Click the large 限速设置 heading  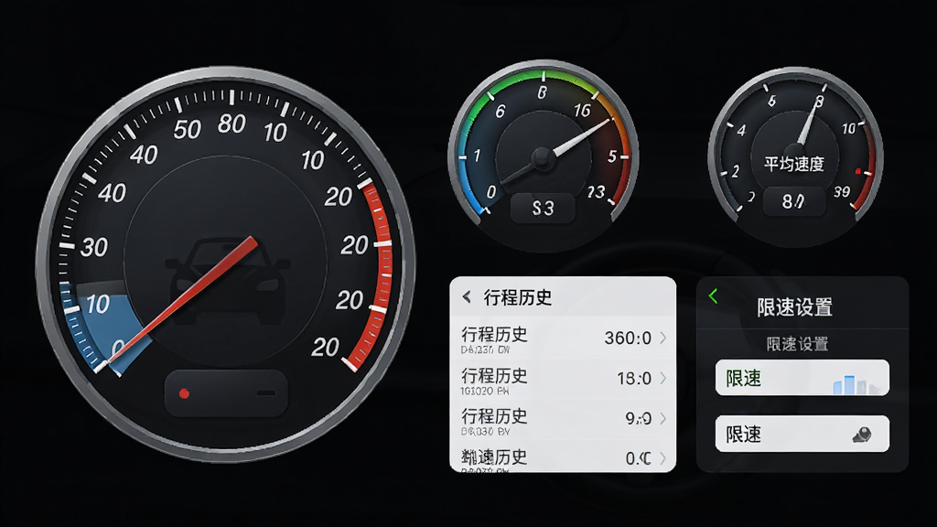click(x=794, y=307)
